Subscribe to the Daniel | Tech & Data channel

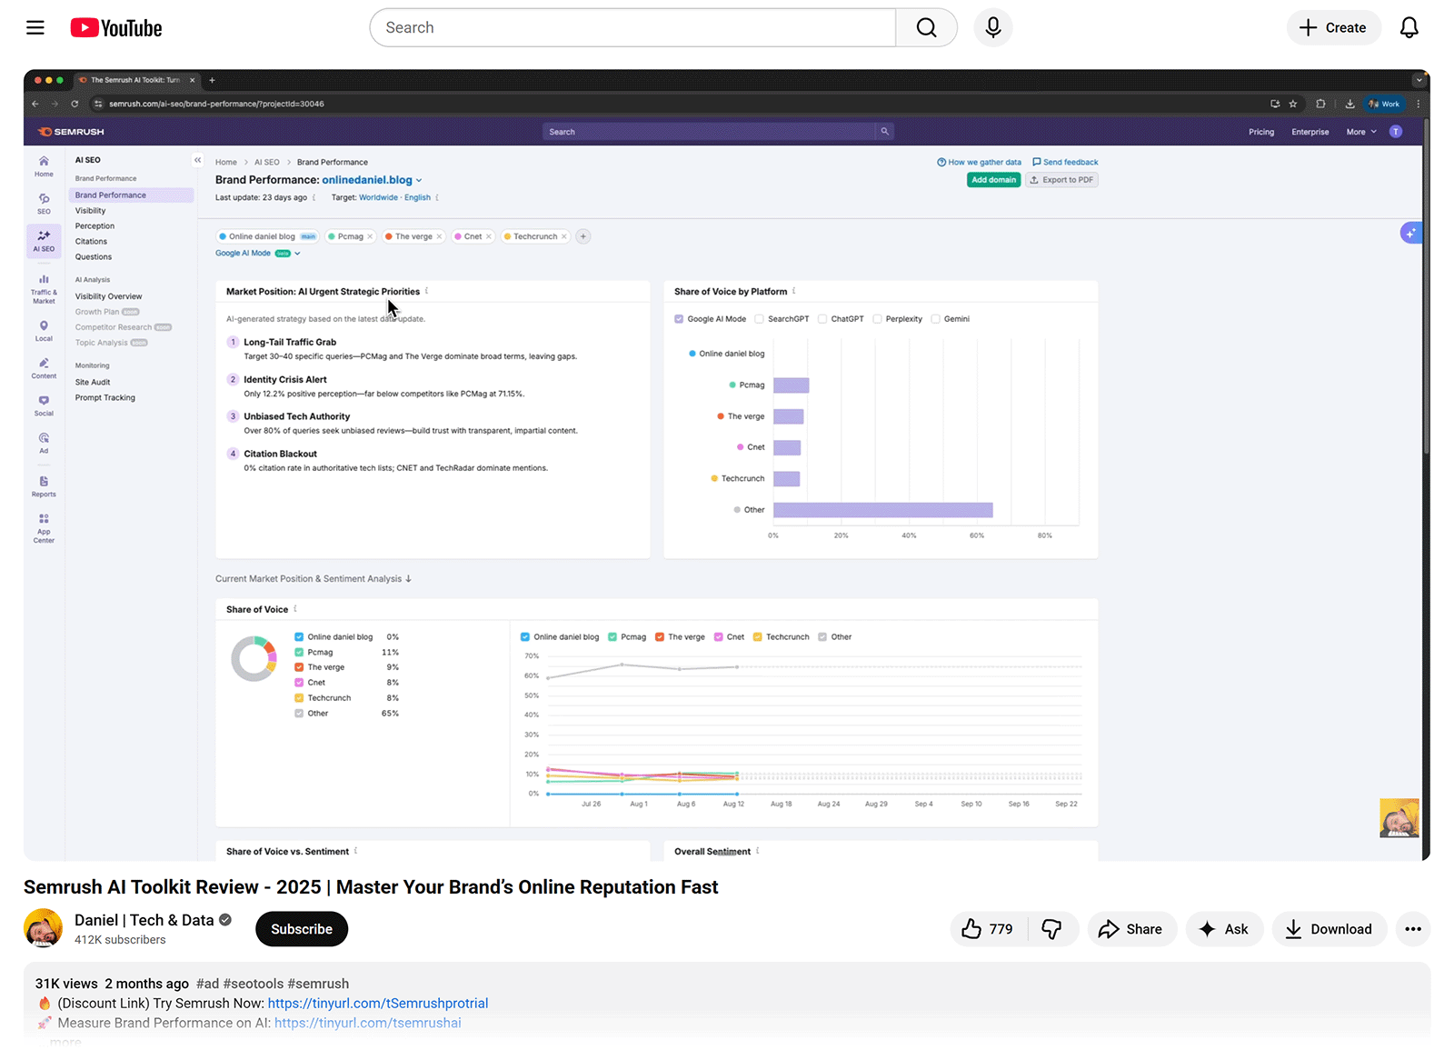coord(301,928)
